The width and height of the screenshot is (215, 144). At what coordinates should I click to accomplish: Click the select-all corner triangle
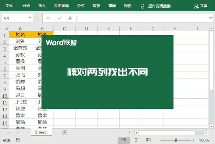pyautogui.click(x=5, y=29)
